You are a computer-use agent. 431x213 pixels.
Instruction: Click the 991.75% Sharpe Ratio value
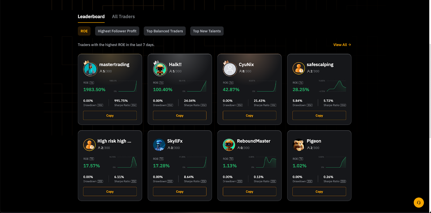coord(121,101)
